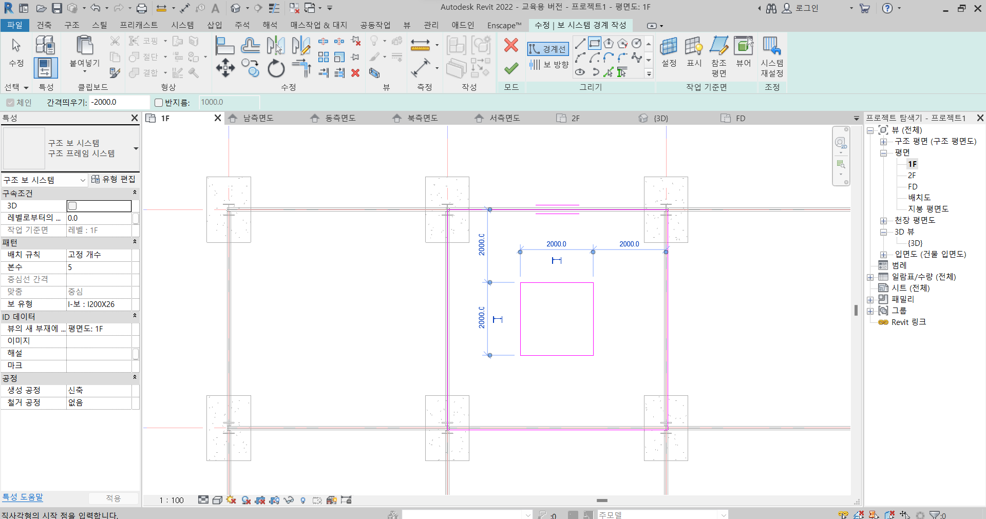Open the Properties help (특성 도움말) link

[23, 497]
